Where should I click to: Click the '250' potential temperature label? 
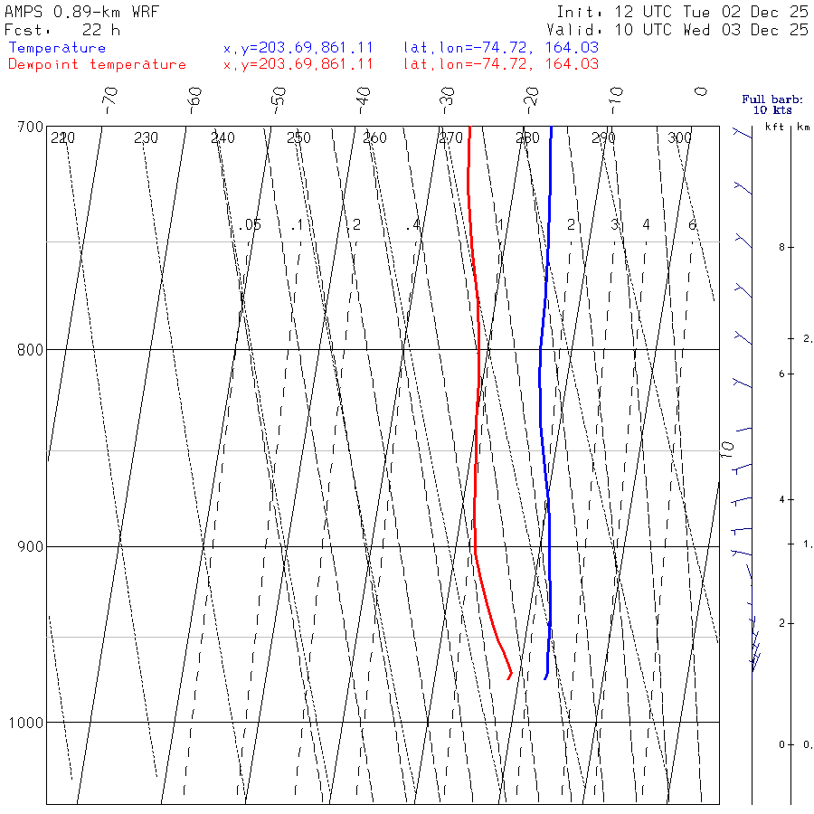coord(298,138)
